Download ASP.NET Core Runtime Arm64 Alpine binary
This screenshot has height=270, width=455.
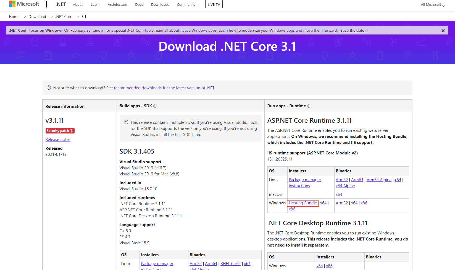(379, 180)
